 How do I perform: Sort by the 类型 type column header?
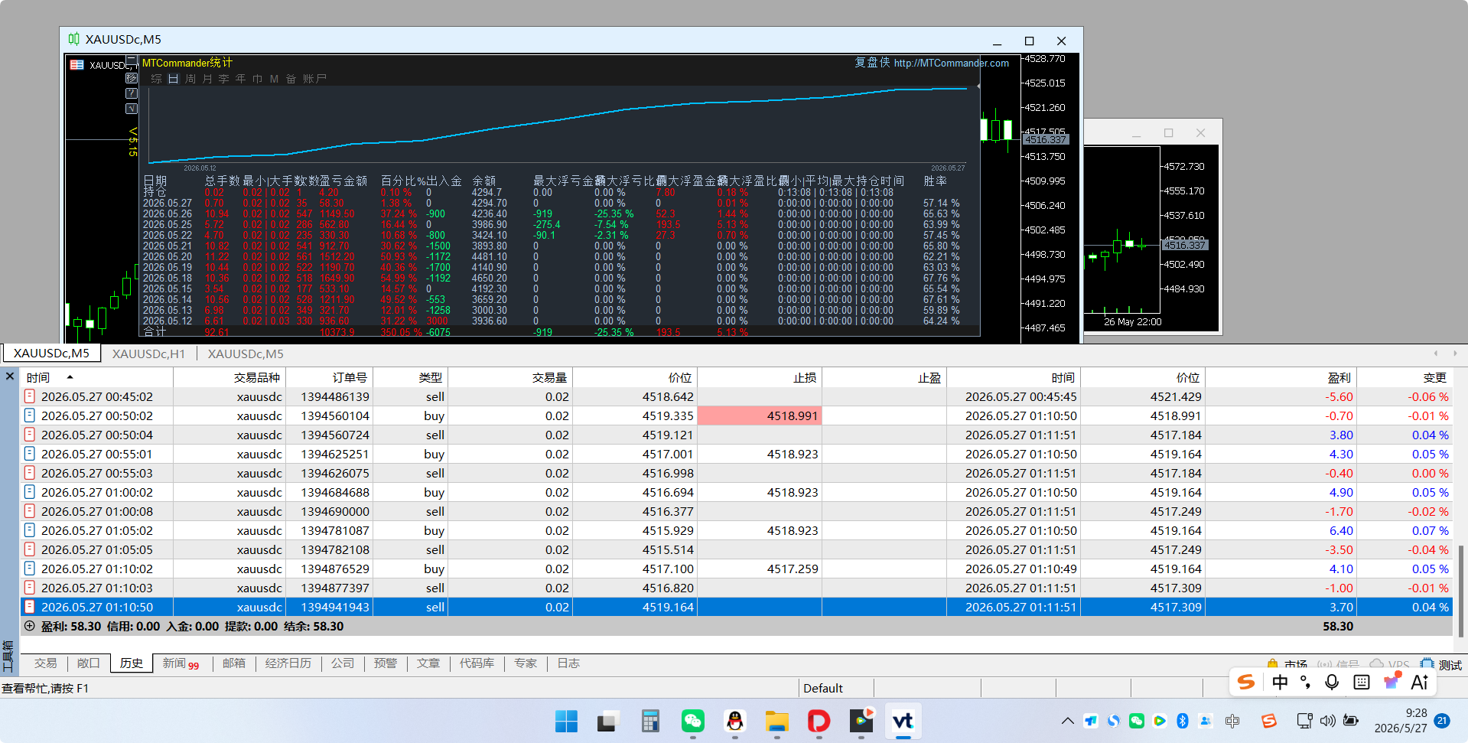[x=411, y=377]
